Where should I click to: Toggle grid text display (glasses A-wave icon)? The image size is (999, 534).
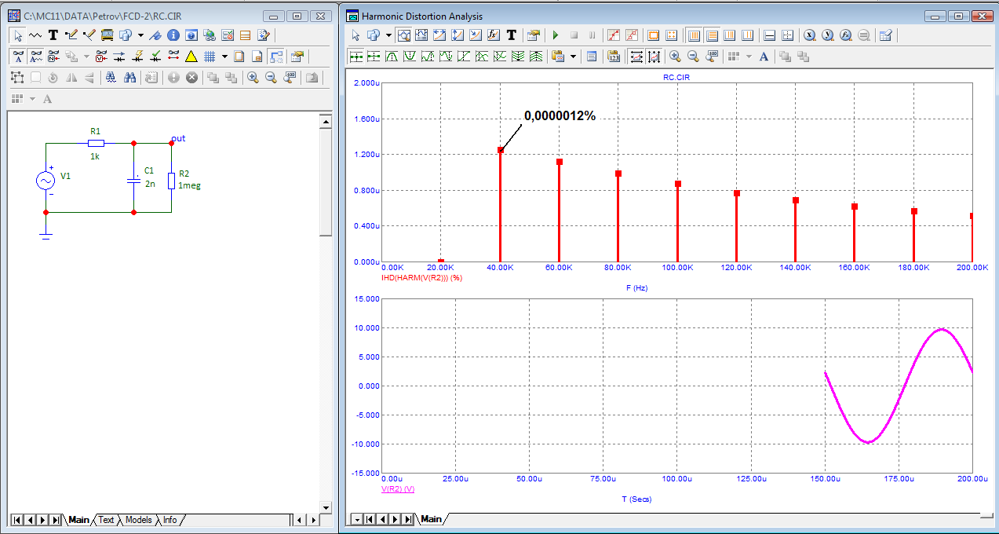coord(35,57)
